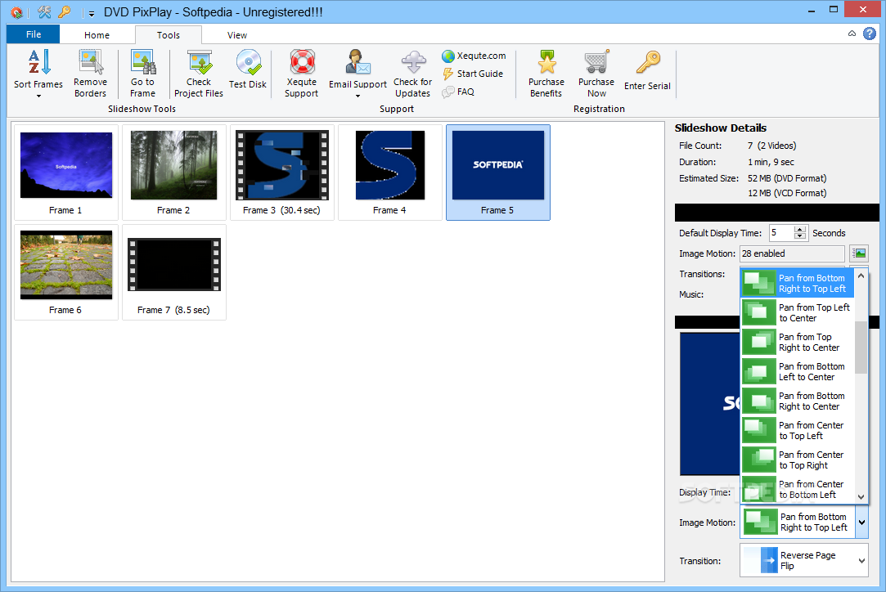Click the dropdown list scroll down arrow
Image resolution: width=886 pixels, height=592 pixels.
click(x=861, y=497)
